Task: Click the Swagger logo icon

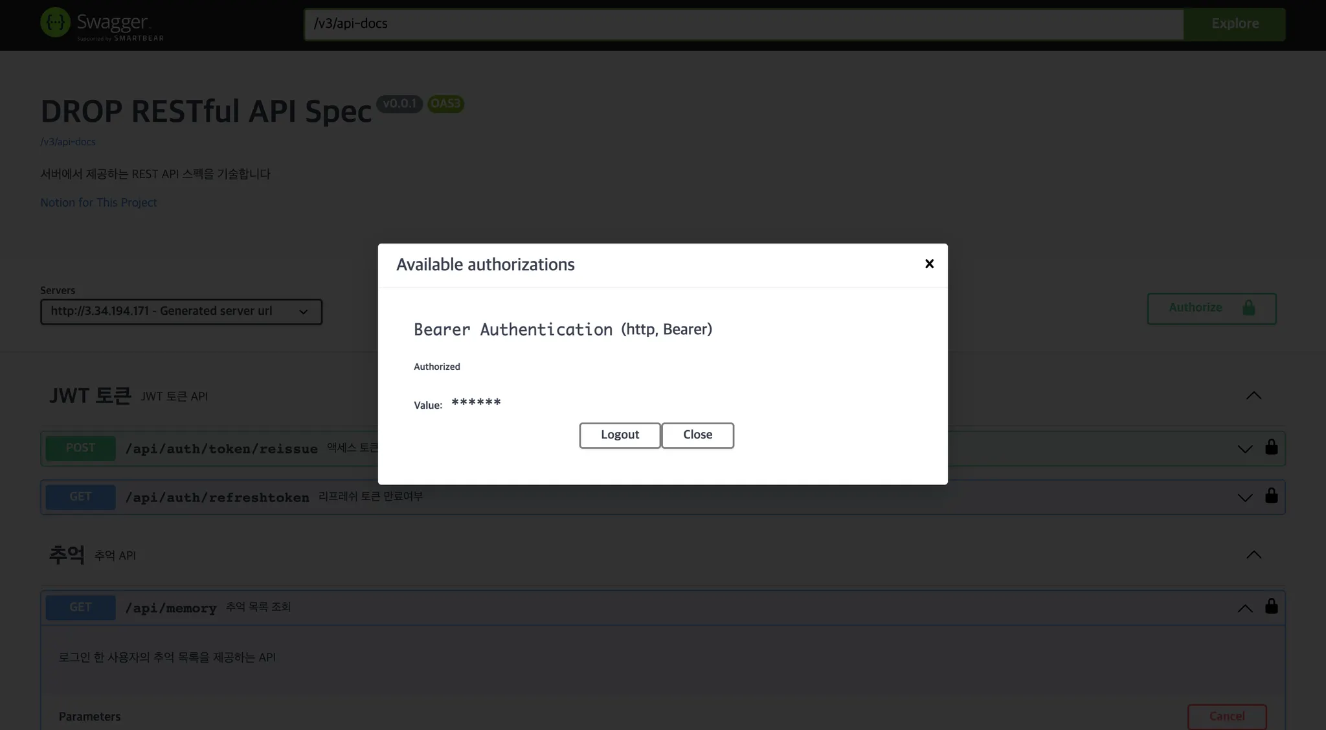Action: (55, 23)
